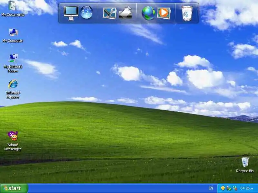Open the My Documents desktop icon
This screenshot has height=193, width=258.
tap(12, 9)
